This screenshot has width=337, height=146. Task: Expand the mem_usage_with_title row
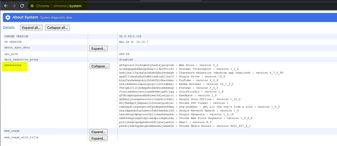[99, 138]
